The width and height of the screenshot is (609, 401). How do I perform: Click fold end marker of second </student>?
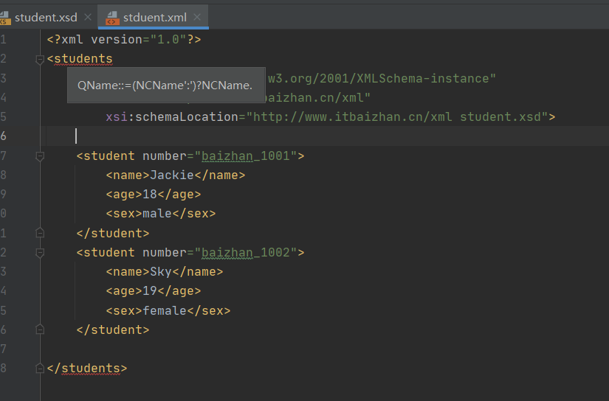pos(40,329)
